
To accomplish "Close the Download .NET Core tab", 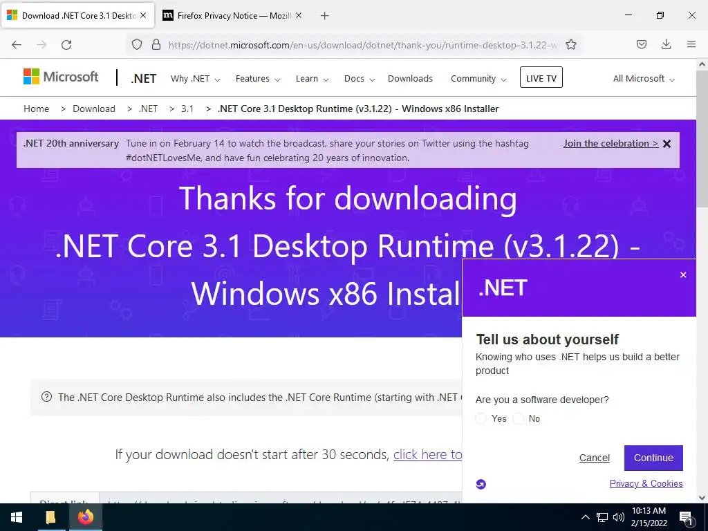I will [x=143, y=15].
